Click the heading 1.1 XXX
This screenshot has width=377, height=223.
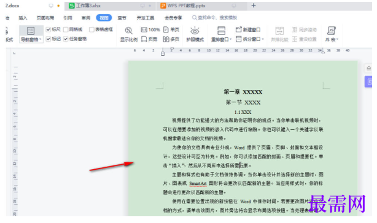243,112
